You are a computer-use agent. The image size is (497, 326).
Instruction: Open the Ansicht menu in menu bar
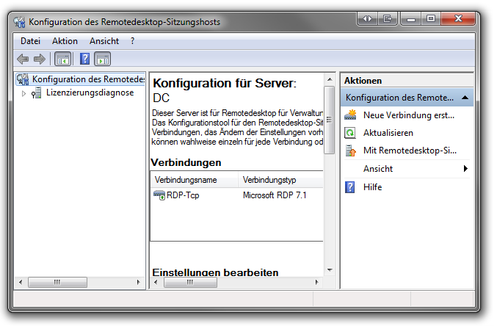click(104, 41)
